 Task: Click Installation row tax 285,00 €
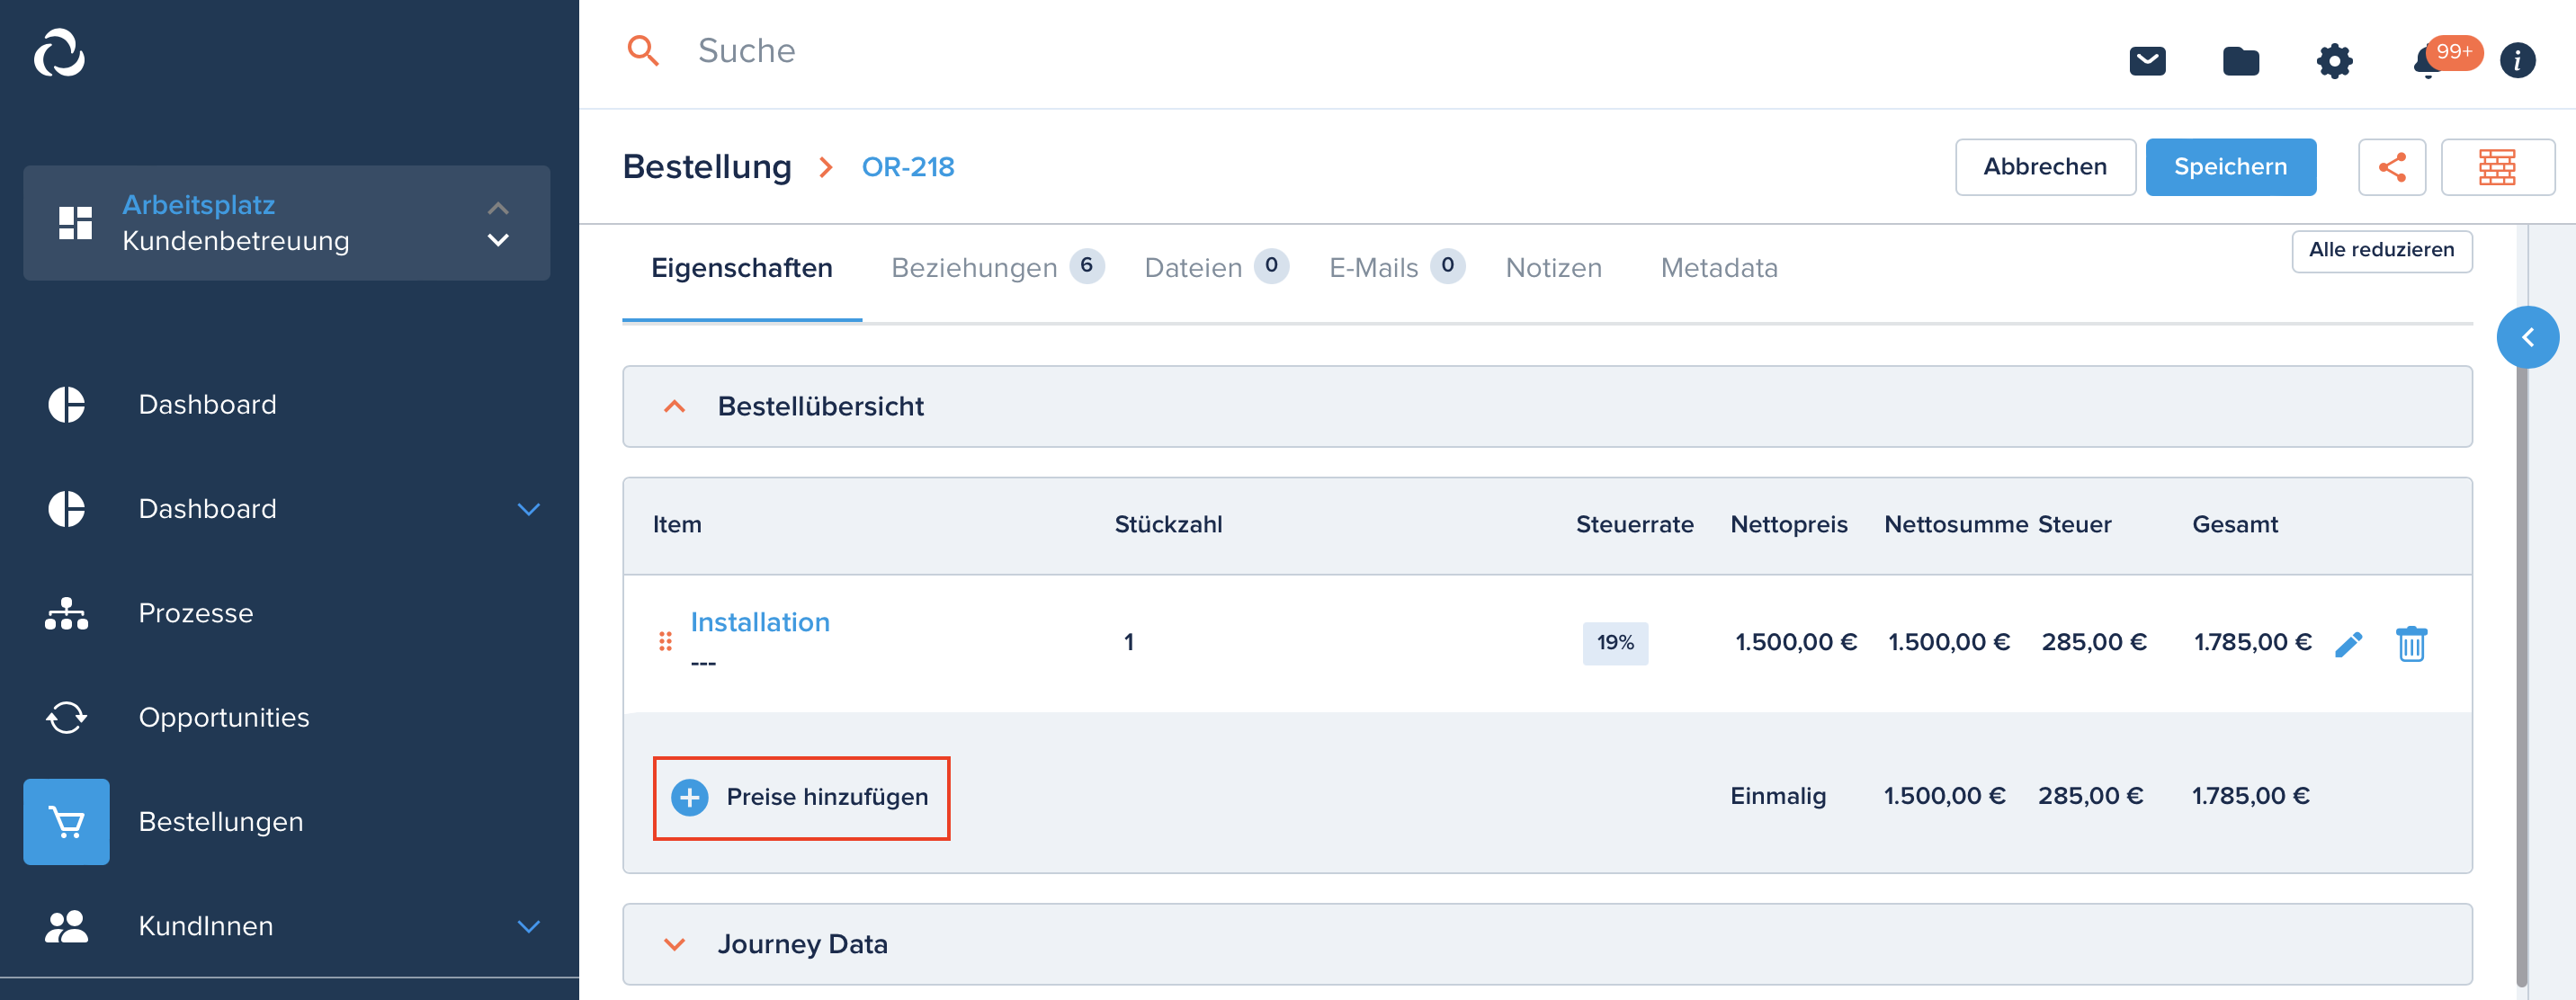tap(2094, 643)
